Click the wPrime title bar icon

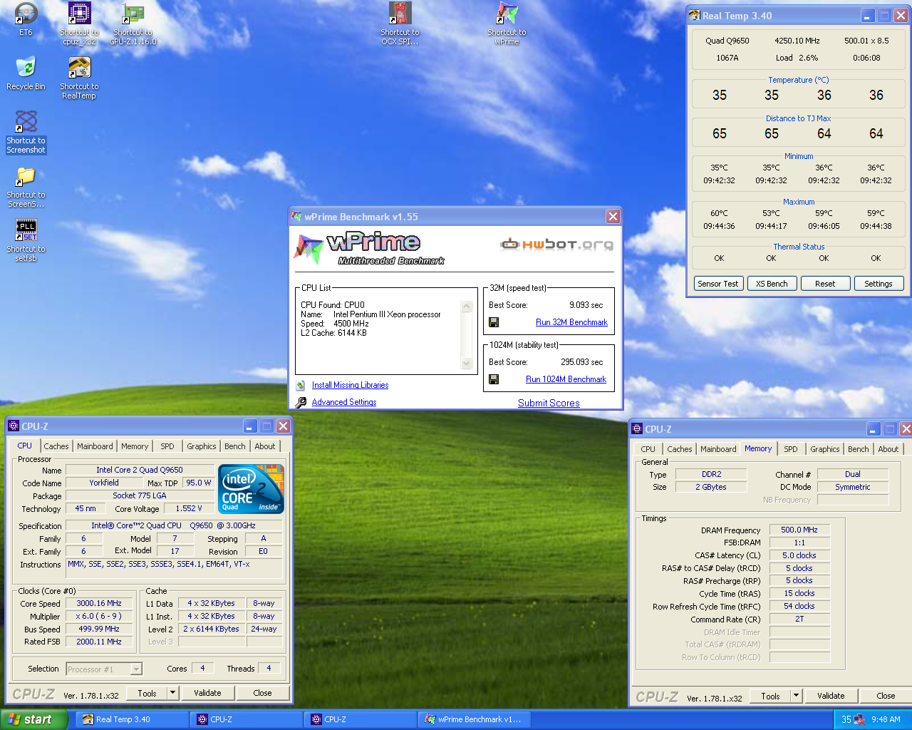tap(296, 217)
